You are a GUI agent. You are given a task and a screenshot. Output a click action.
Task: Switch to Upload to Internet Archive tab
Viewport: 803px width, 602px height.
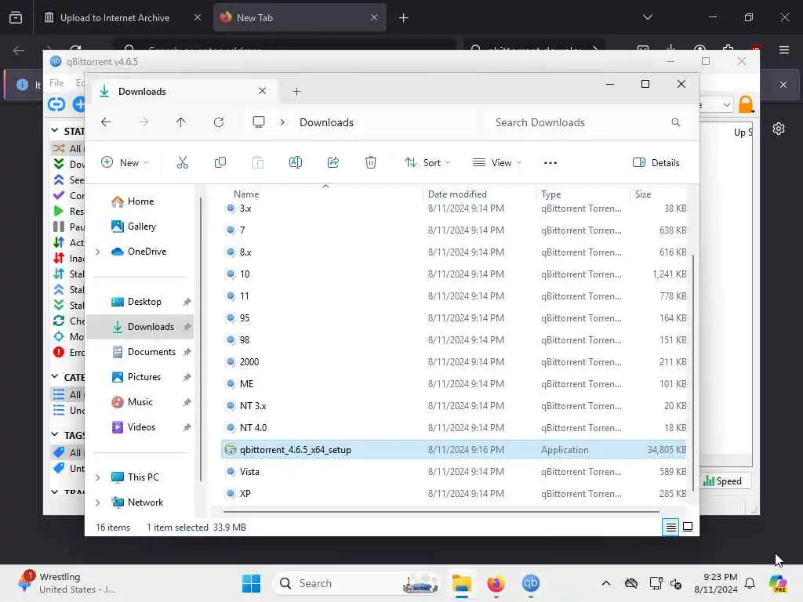click(114, 17)
